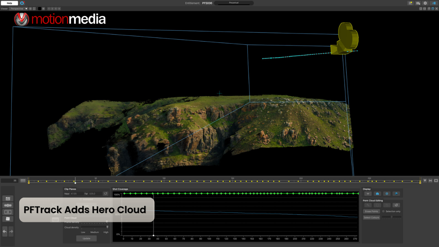This screenshot has width=439, height=247.
Task: Open preferences gear icon
Action: [x=425, y=3]
